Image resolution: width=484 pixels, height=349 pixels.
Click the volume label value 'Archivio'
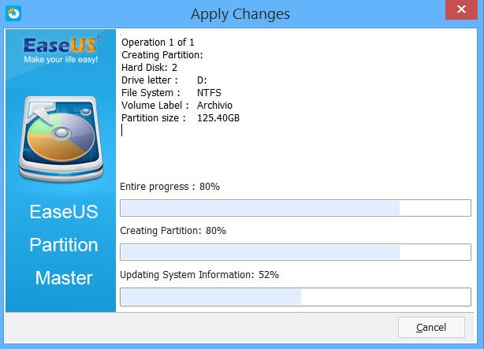[214, 106]
